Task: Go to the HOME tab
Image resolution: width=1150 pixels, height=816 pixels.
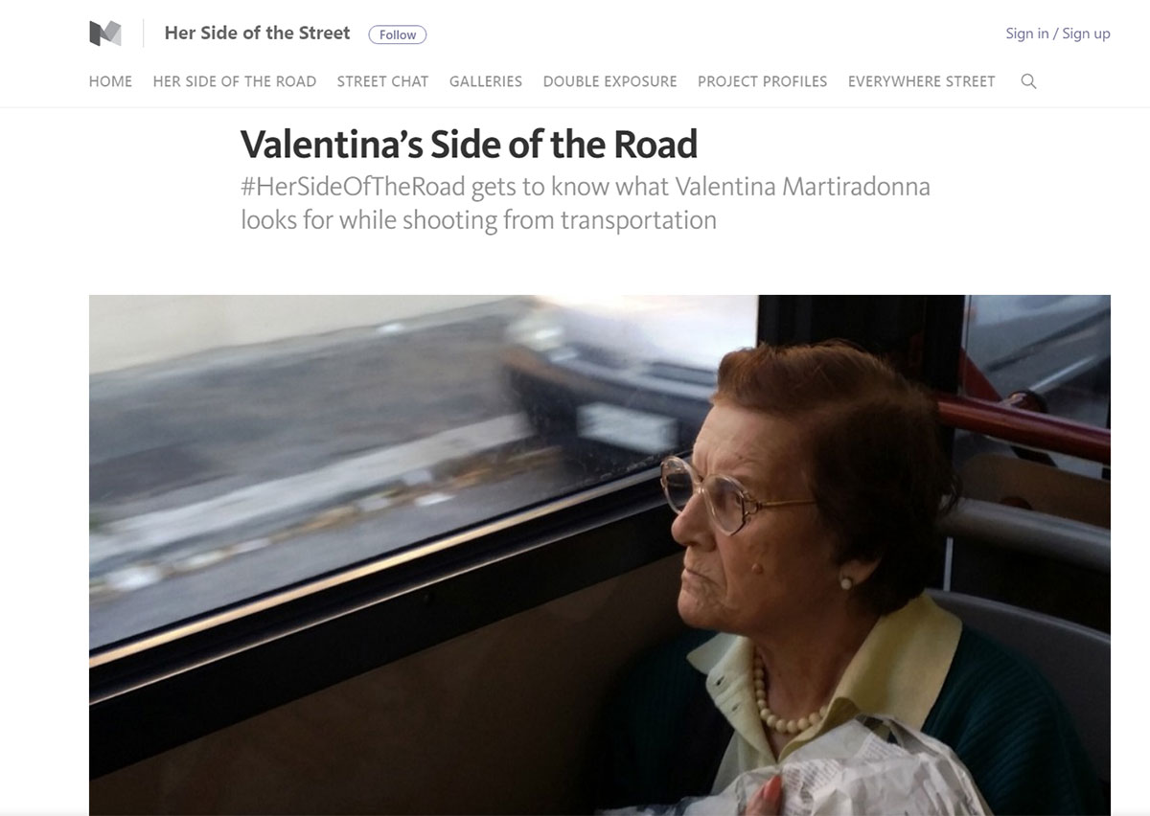Action: (110, 81)
